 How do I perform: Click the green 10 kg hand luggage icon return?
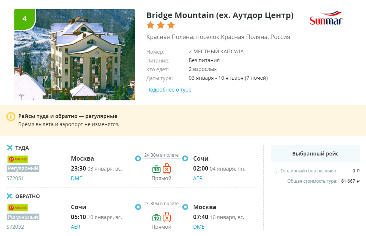[156, 218]
